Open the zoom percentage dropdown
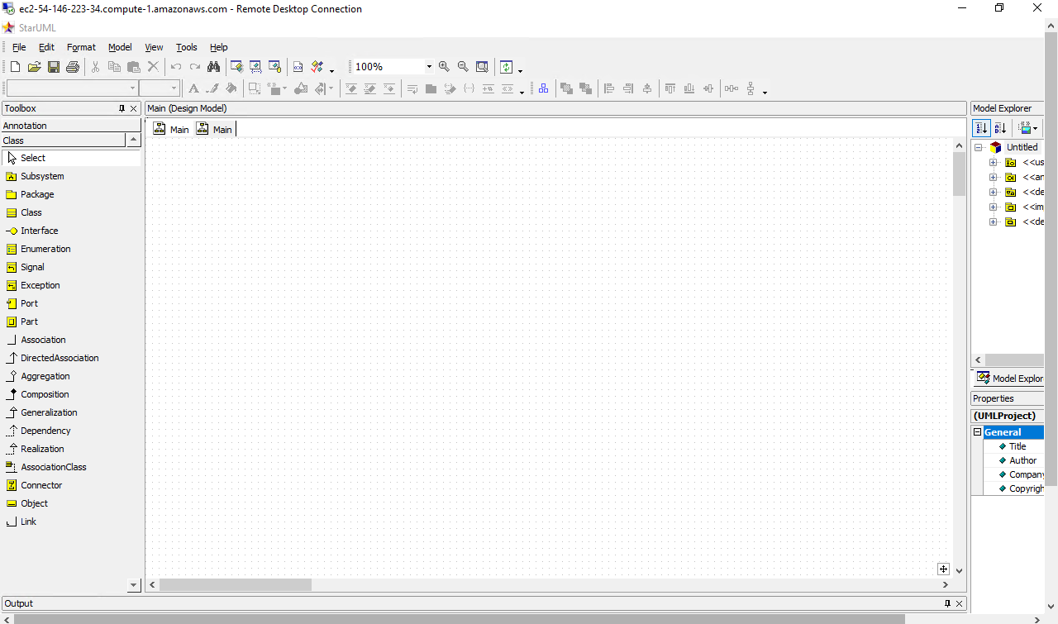 [428, 67]
